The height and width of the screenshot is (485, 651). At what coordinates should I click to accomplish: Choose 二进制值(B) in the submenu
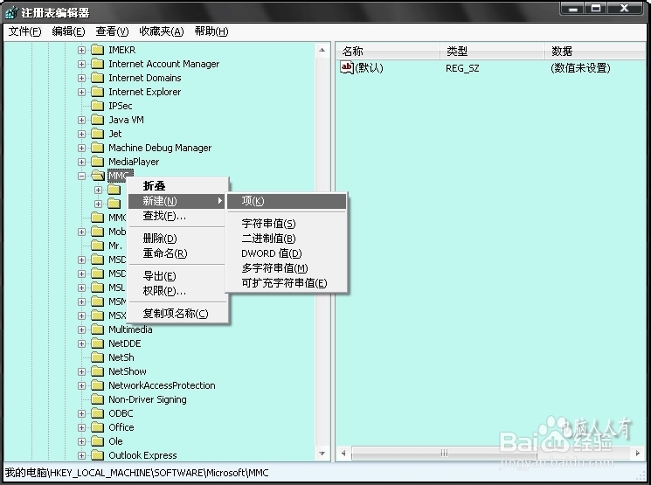pos(287,239)
